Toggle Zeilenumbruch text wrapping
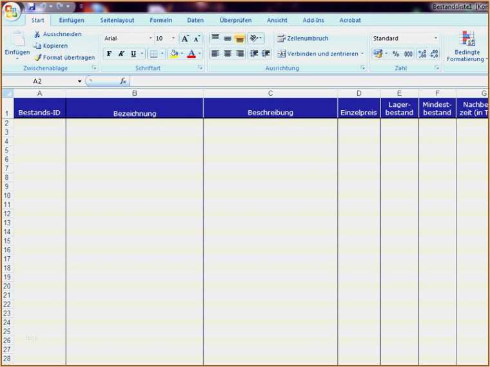 [x=303, y=39]
